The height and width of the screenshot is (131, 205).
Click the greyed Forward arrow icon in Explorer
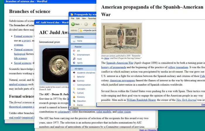tap(86, 24)
